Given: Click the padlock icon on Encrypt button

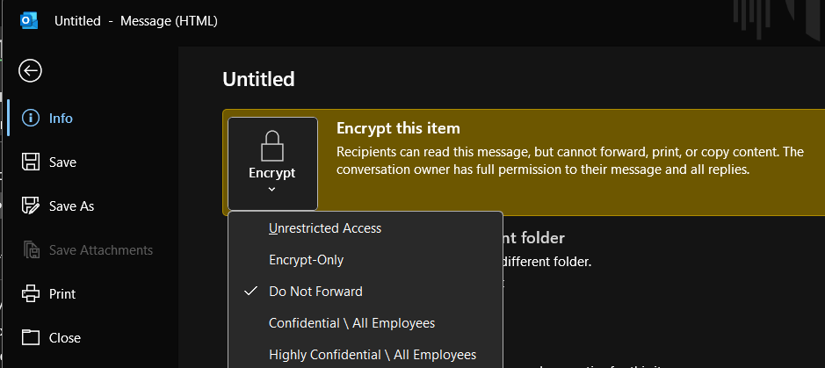Looking at the screenshot, I should 271,145.
